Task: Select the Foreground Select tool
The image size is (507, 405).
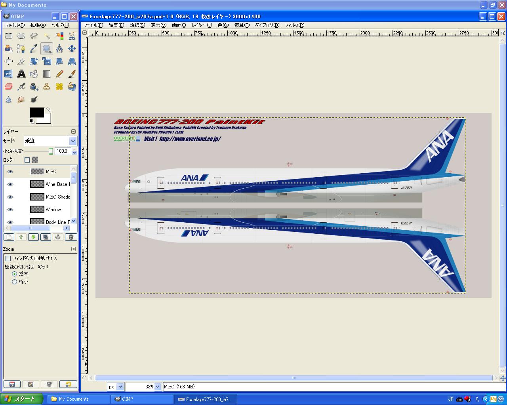Action: 9,49
